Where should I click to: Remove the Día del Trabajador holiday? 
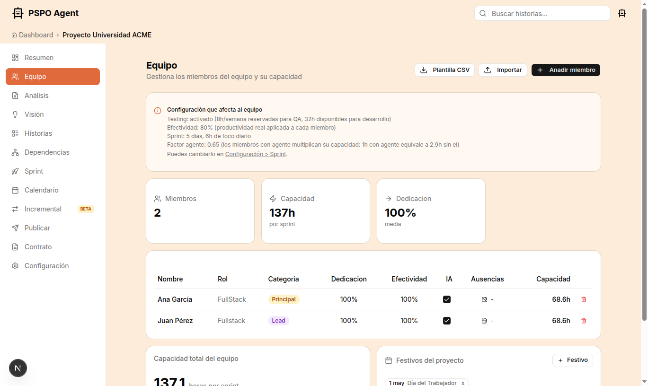463,383
